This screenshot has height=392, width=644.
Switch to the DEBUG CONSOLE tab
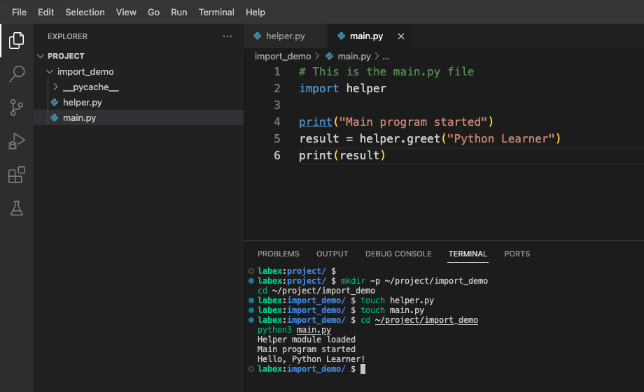[x=398, y=254]
